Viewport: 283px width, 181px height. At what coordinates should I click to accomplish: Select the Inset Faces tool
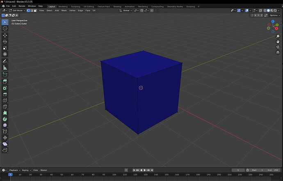click(5, 88)
